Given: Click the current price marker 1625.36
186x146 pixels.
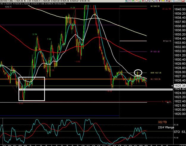Looking at the screenshot, I should coord(179,86).
